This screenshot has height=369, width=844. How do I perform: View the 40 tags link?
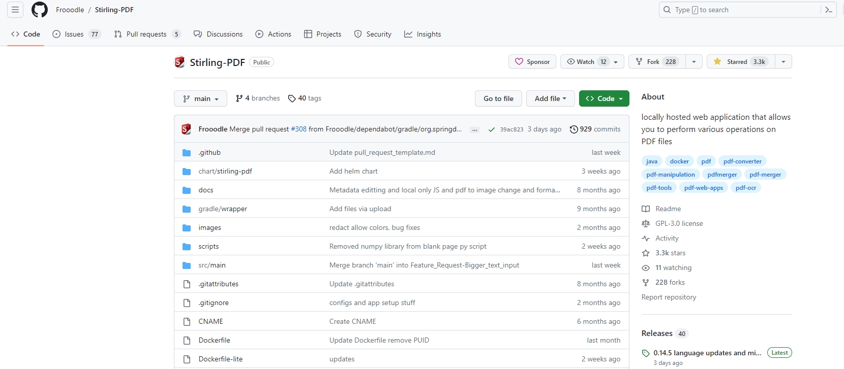(305, 98)
